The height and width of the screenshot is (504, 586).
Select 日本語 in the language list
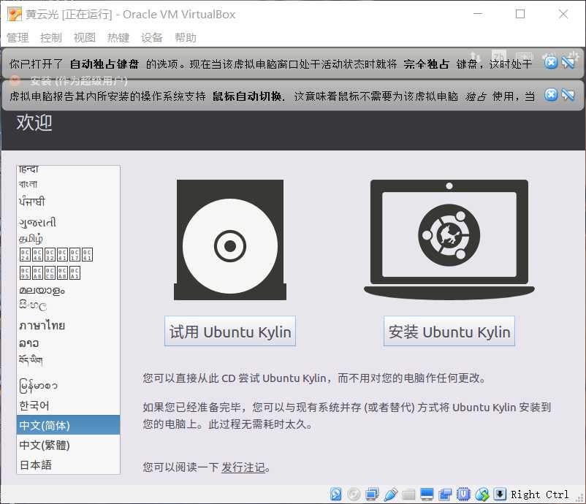69,465
